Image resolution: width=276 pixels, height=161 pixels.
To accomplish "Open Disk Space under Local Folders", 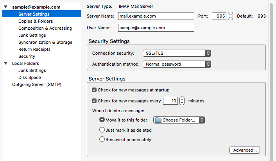I will [x=30, y=77].
